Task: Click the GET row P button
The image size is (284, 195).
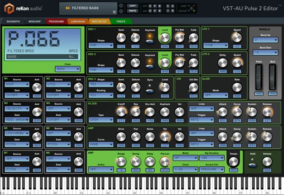Action: (x=155, y=6)
